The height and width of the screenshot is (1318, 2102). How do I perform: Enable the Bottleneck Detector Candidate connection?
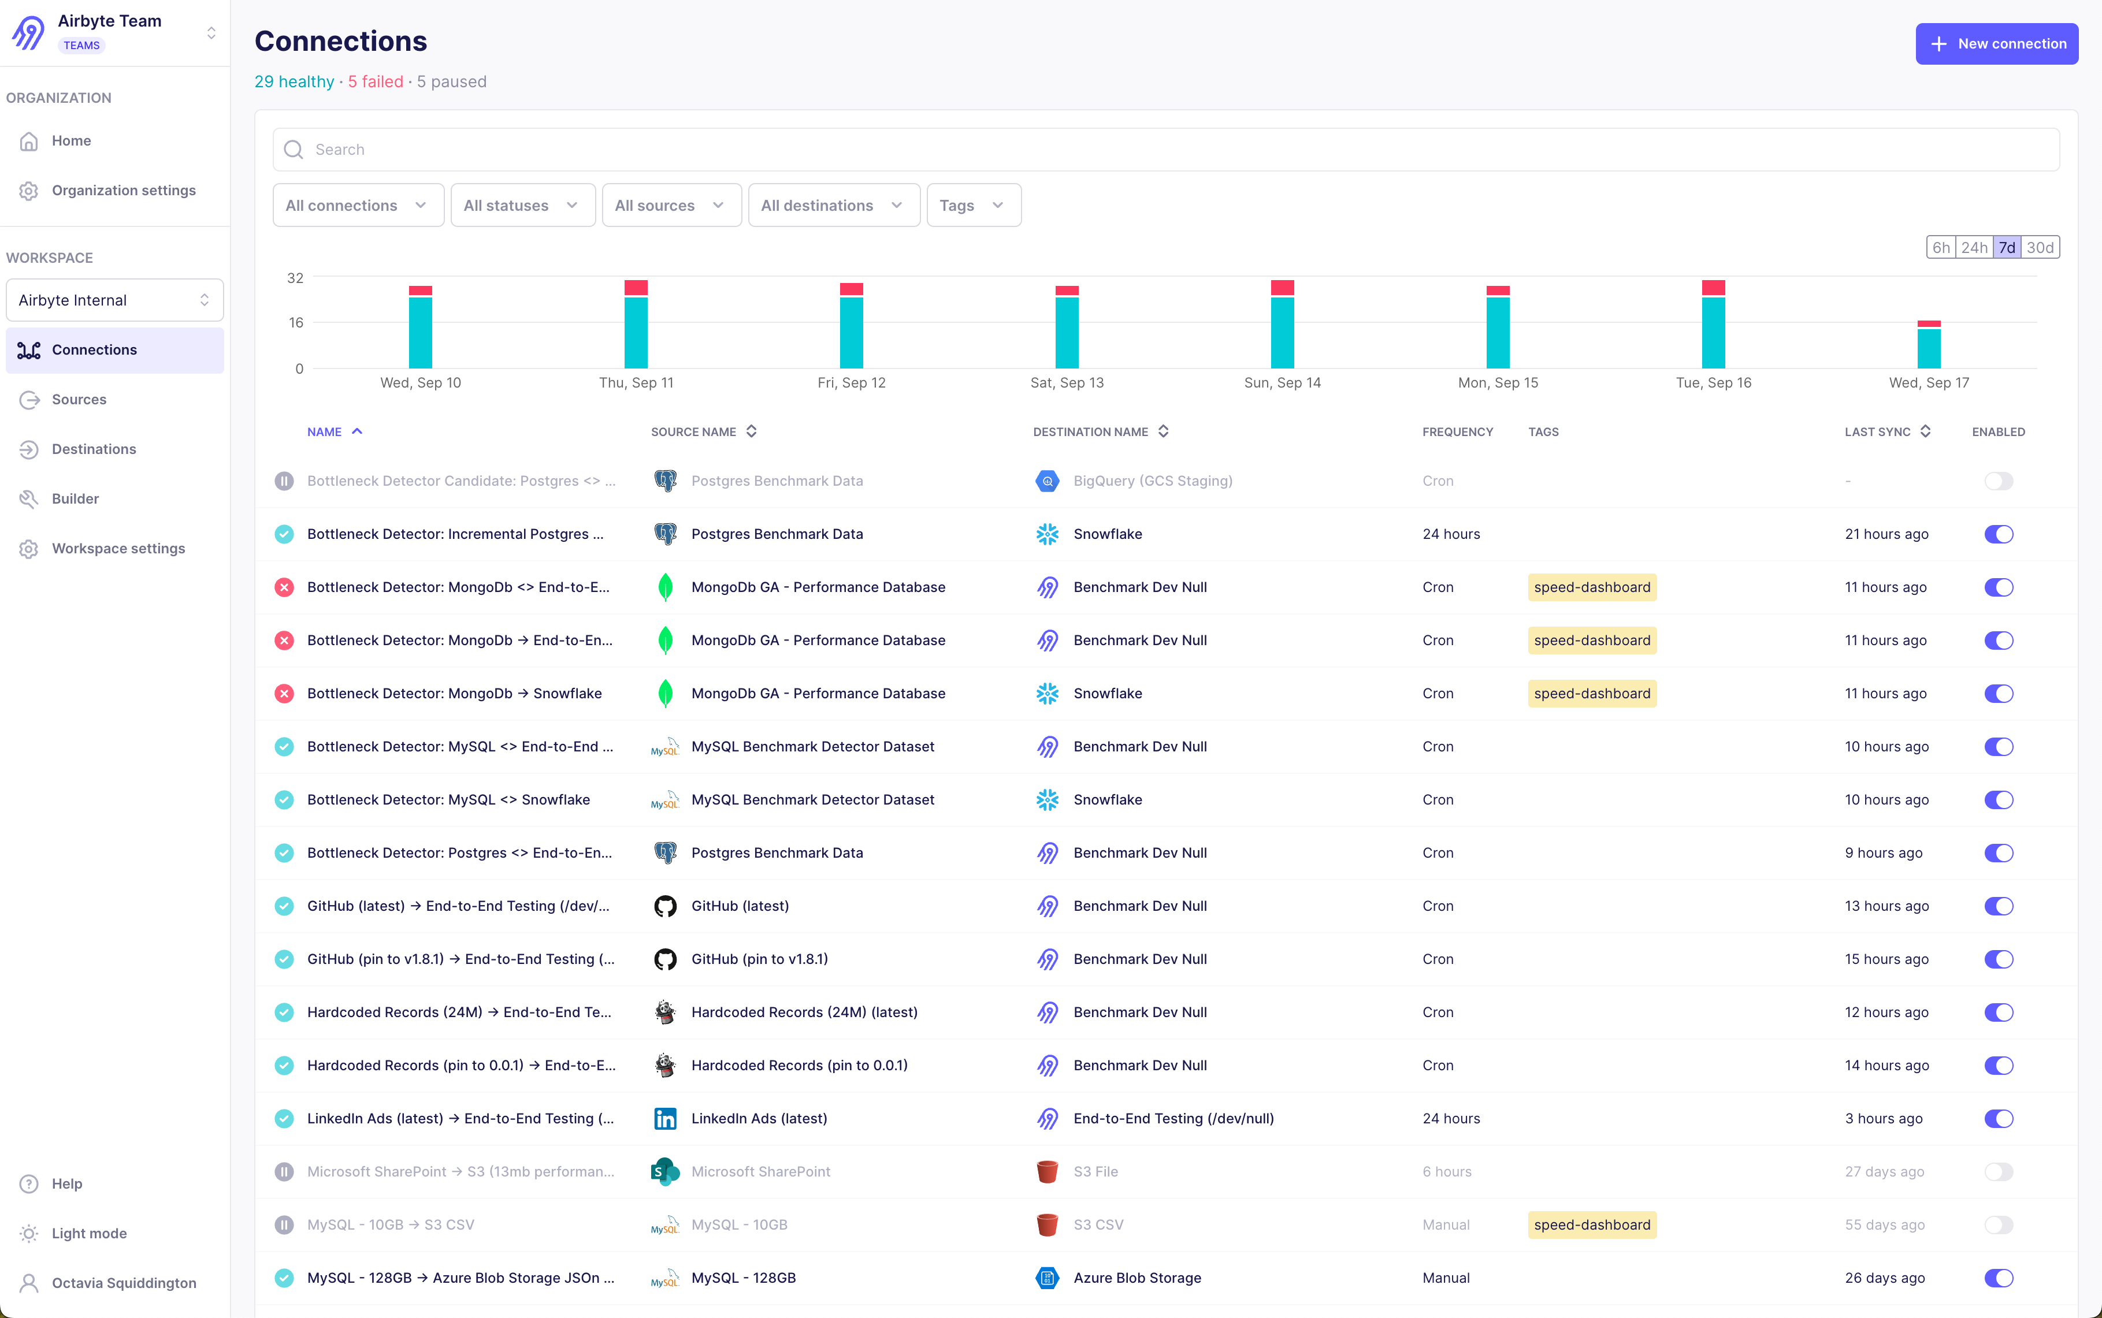(x=1998, y=481)
